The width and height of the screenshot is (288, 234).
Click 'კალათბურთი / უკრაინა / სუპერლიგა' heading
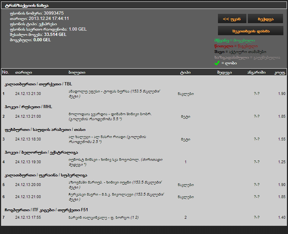[x=46, y=175]
